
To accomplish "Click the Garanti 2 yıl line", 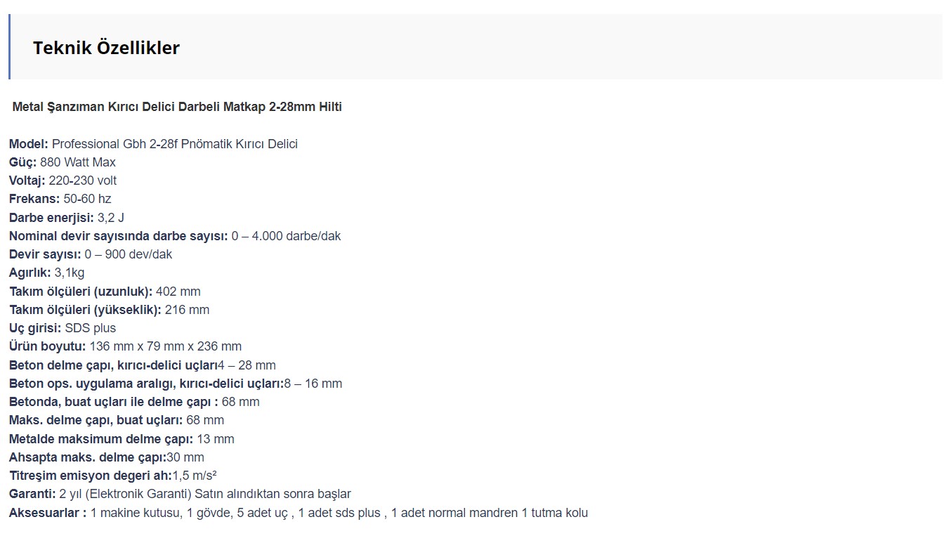I will coord(180,494).
